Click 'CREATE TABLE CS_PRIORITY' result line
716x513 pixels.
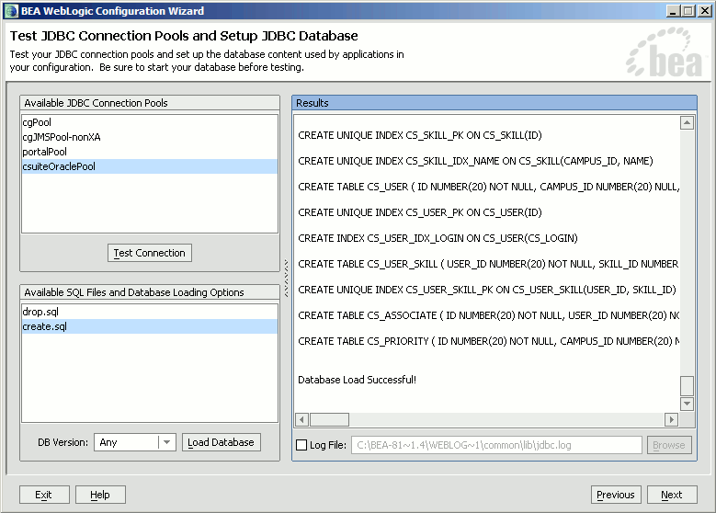489,341
